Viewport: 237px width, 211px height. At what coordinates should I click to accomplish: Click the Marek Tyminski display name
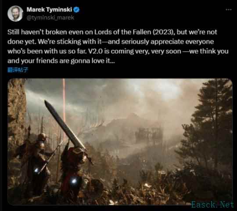tap(49, 10)
